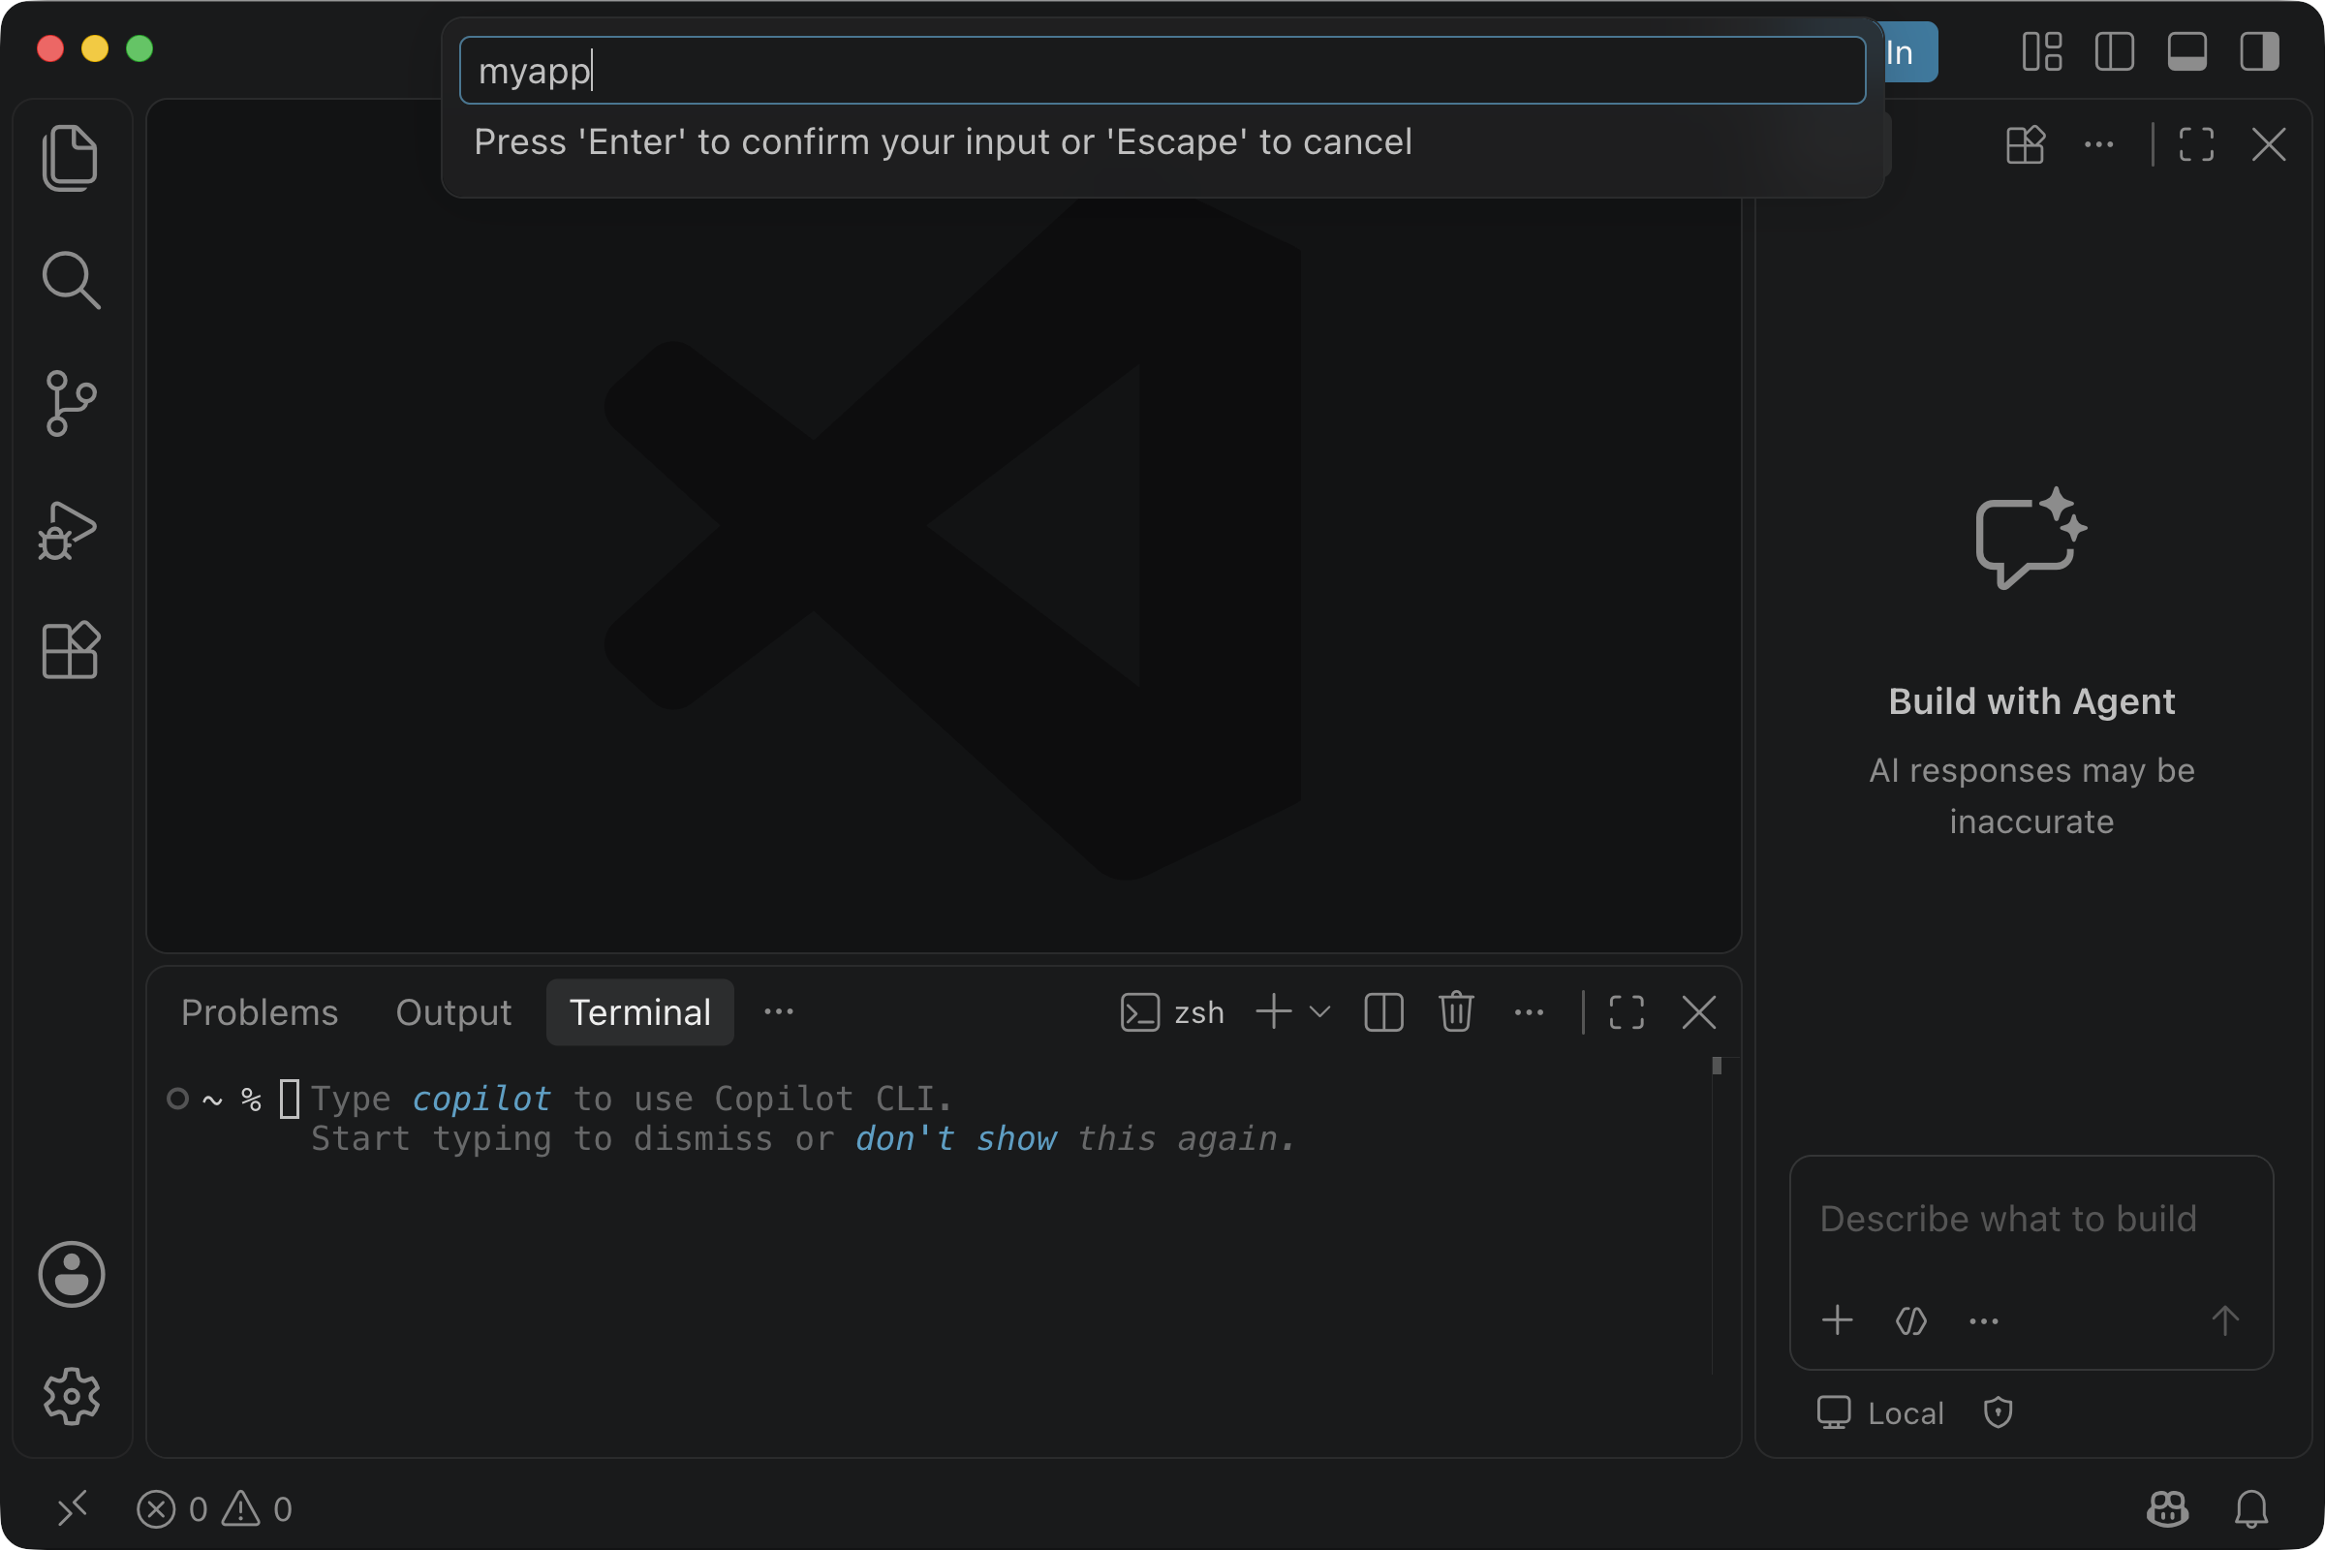Screen dimensions: 2325x1550
Task: Open chat panel extensions icon
Action: click(2026, 145)
